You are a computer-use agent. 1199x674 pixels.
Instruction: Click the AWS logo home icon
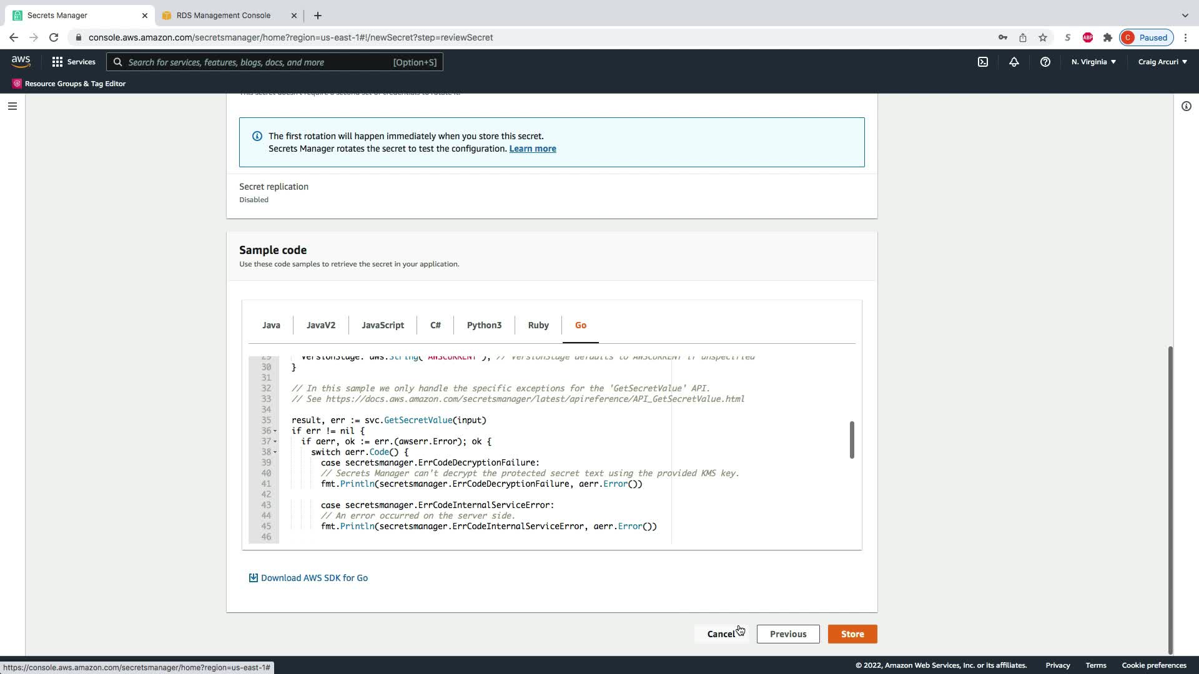pos(21,61)
